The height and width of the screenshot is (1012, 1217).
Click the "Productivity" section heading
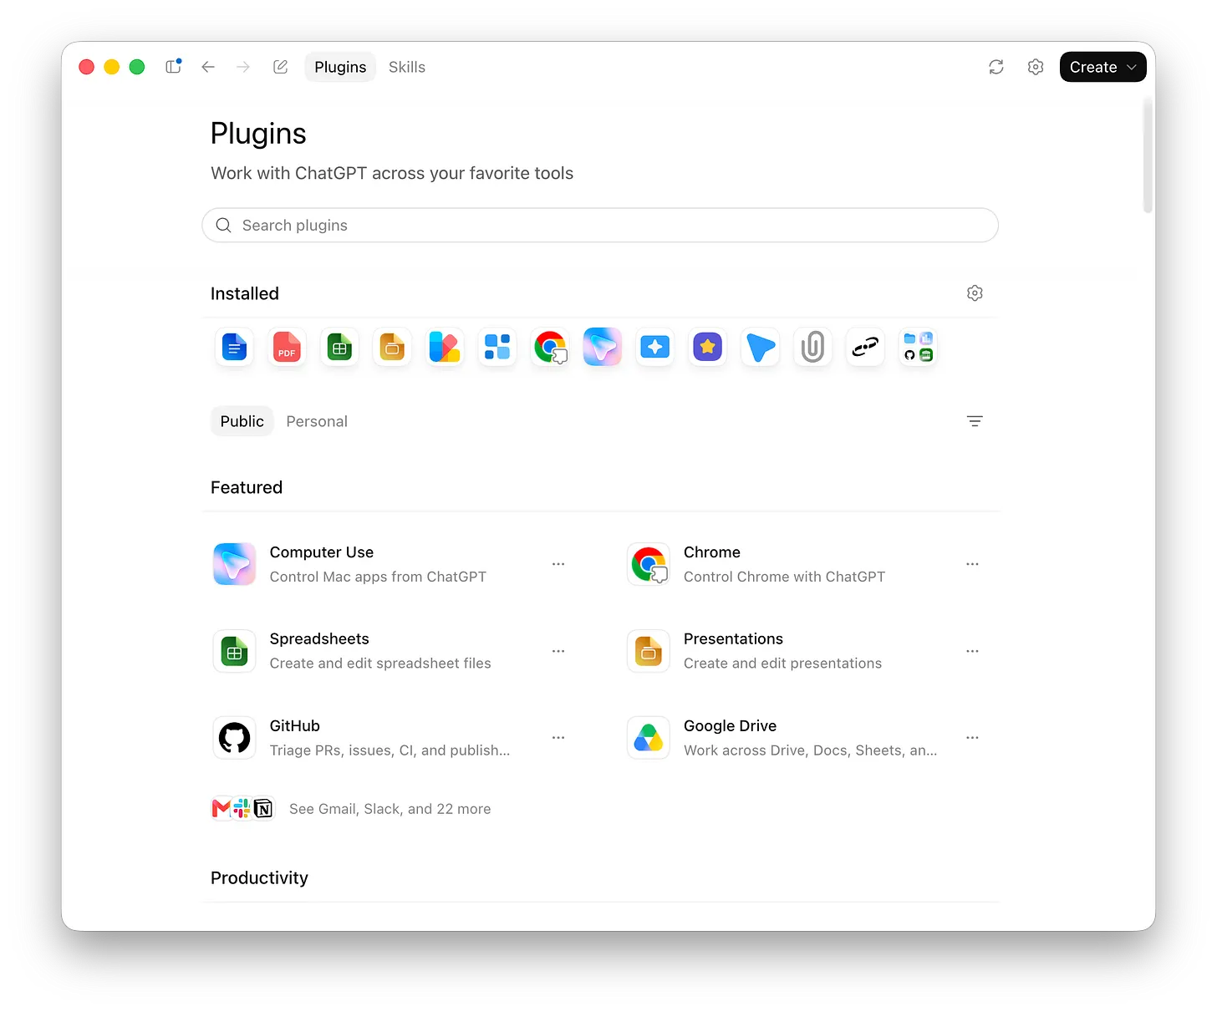(x=259, y=877)
